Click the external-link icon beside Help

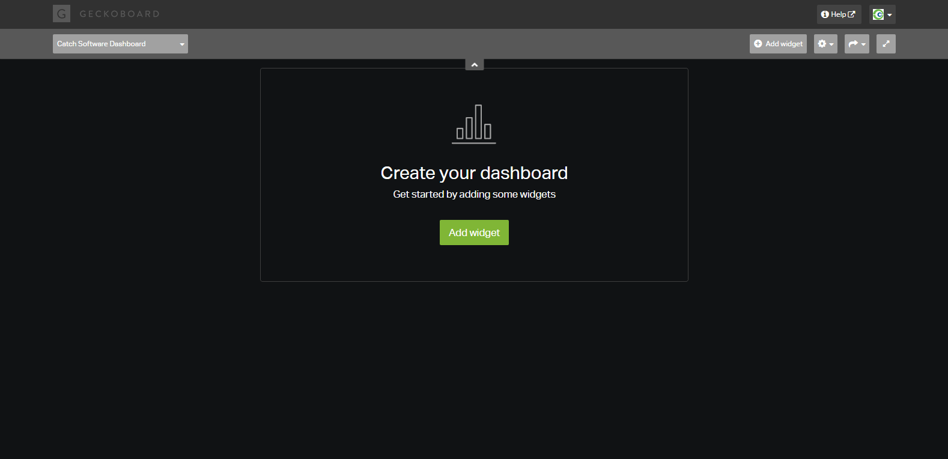(851, 14)
